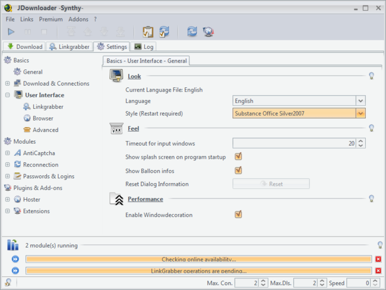Open the Language dropdown
Image resolution: width=386 pixels, height=290 pixels.
click(360, 101)
